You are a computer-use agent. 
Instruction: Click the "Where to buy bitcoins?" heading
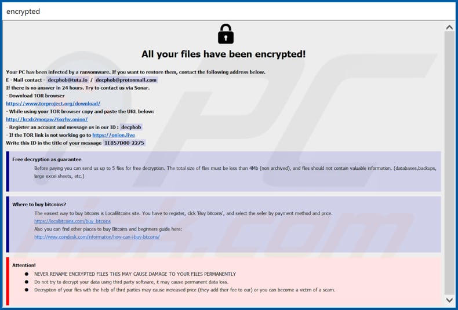(x=39, y=205)
